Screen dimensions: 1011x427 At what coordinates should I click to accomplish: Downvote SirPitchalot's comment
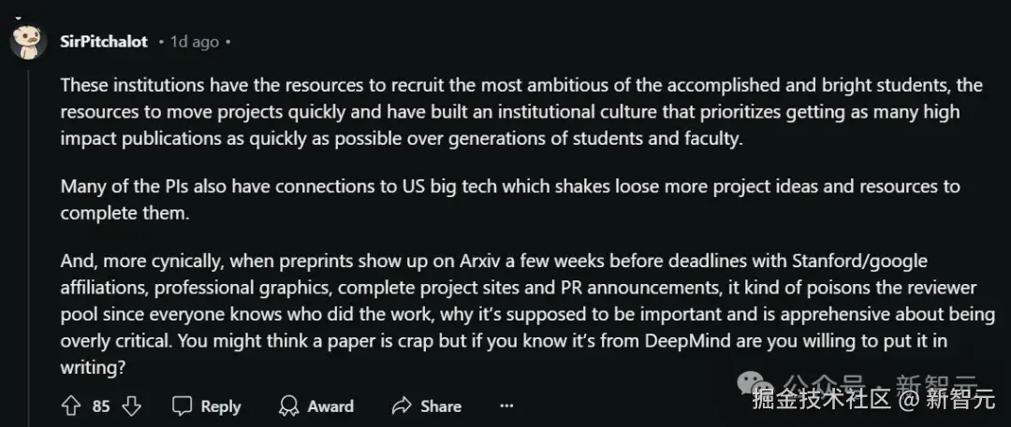click(132, 406)
